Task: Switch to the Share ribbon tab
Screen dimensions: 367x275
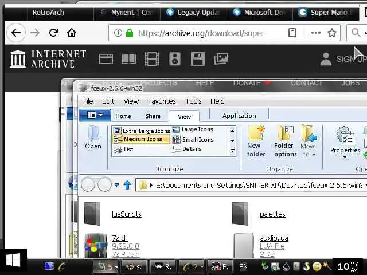Action: (x=153, y=116)
